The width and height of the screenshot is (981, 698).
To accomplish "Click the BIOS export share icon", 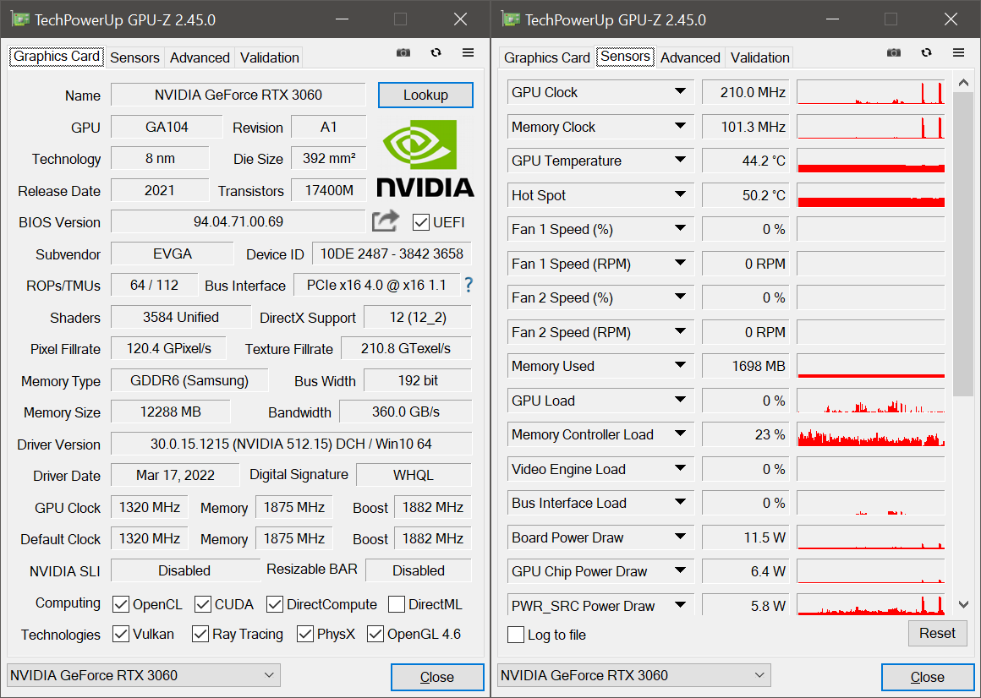I will pyautogui.click(x=386, y=221).
